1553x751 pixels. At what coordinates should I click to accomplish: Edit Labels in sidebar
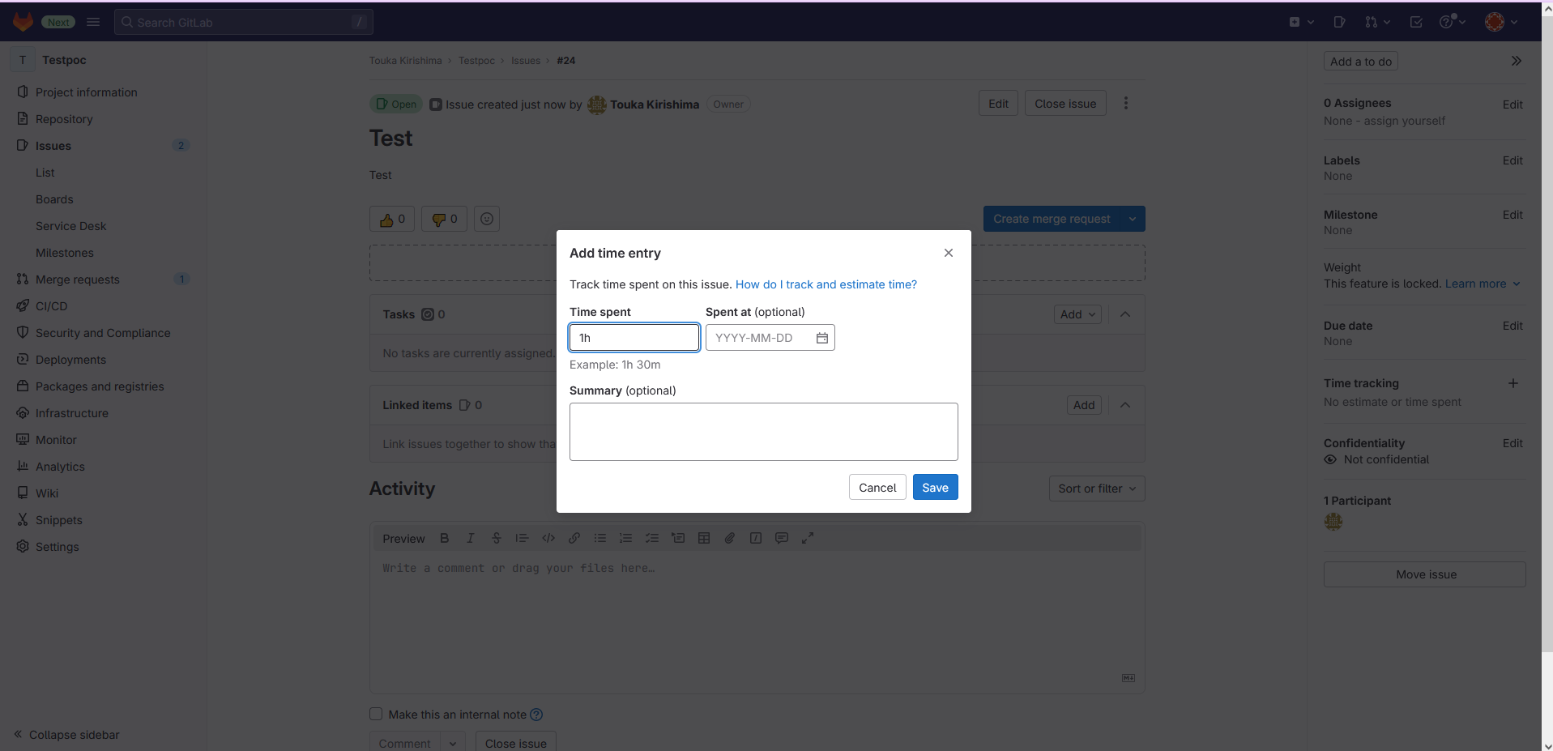pos(1512,160)
